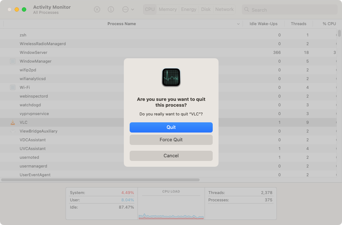Click the User 8.04% value
This screenshot has height=225, width=342.
pos(127,200)
